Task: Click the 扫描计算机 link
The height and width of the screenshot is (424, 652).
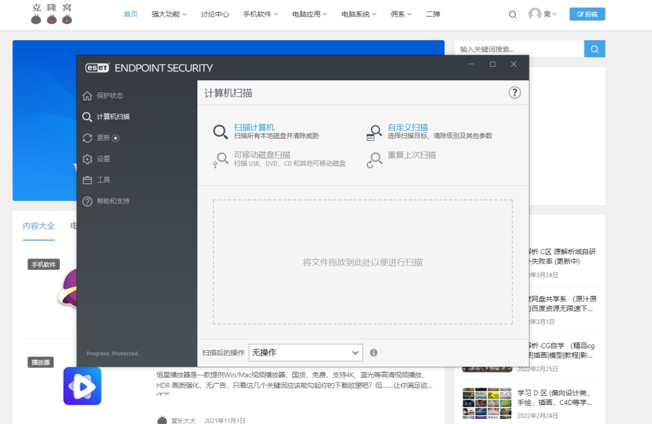Action: [254, 127]
